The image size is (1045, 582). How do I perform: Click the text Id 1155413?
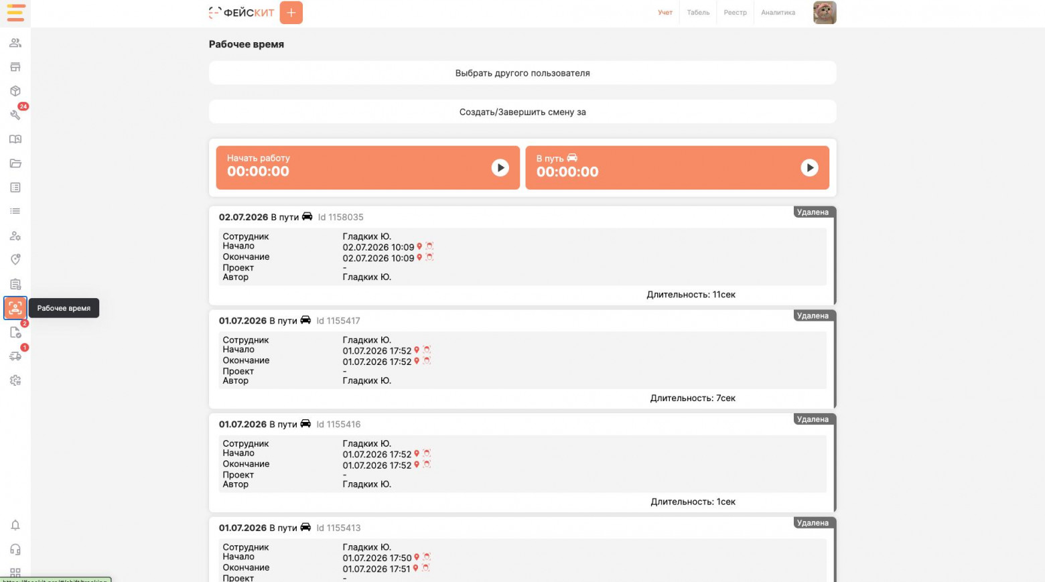338,528
